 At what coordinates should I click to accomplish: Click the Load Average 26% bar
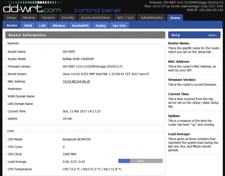pos(141,161)
